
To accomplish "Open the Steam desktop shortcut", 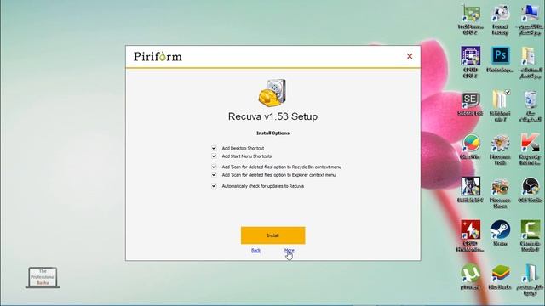I will [x=500, y=233].
